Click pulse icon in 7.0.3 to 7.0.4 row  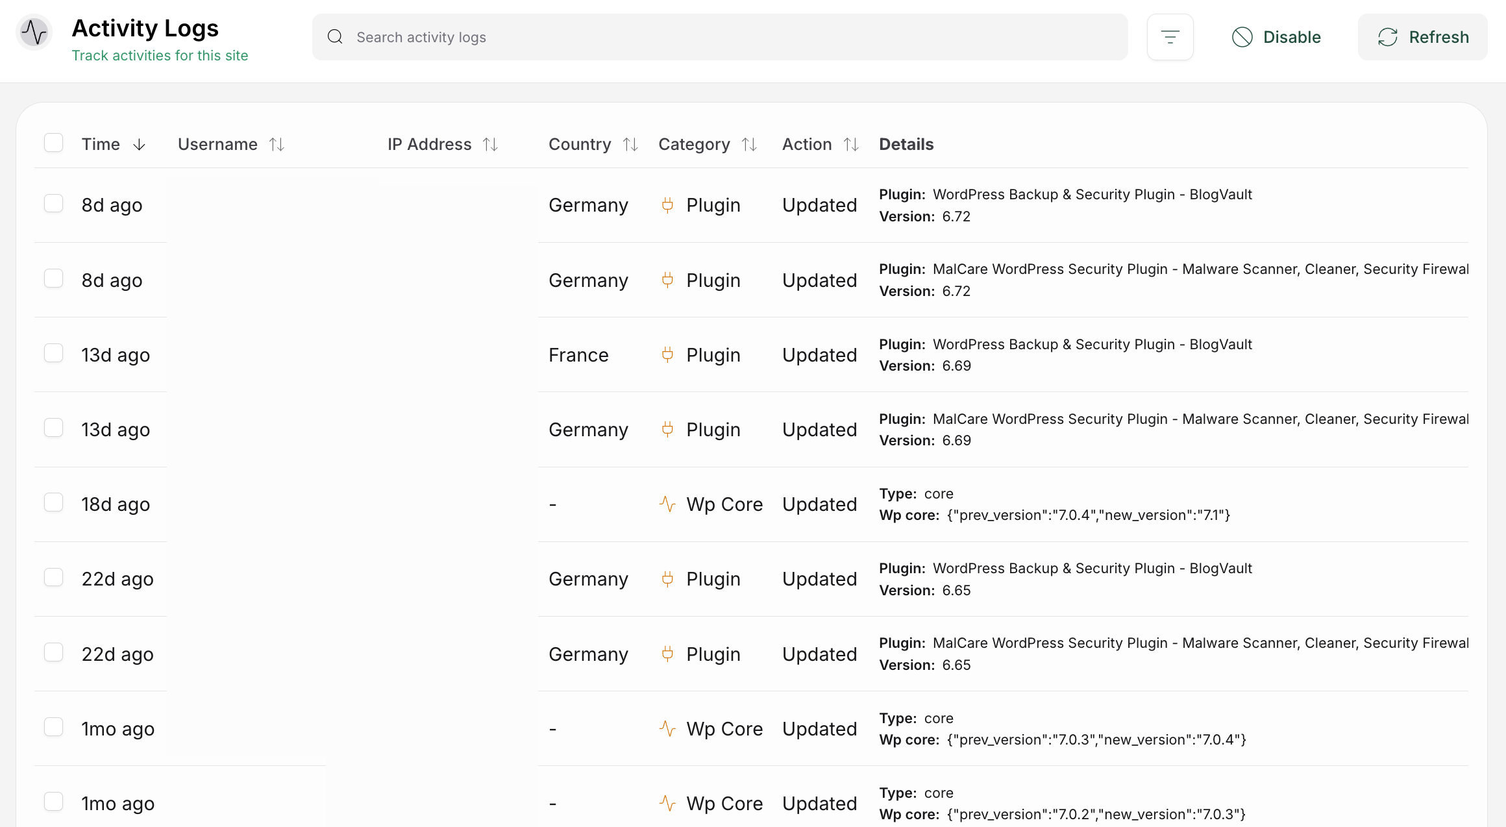pyautogui.click(x=667, y=728)
